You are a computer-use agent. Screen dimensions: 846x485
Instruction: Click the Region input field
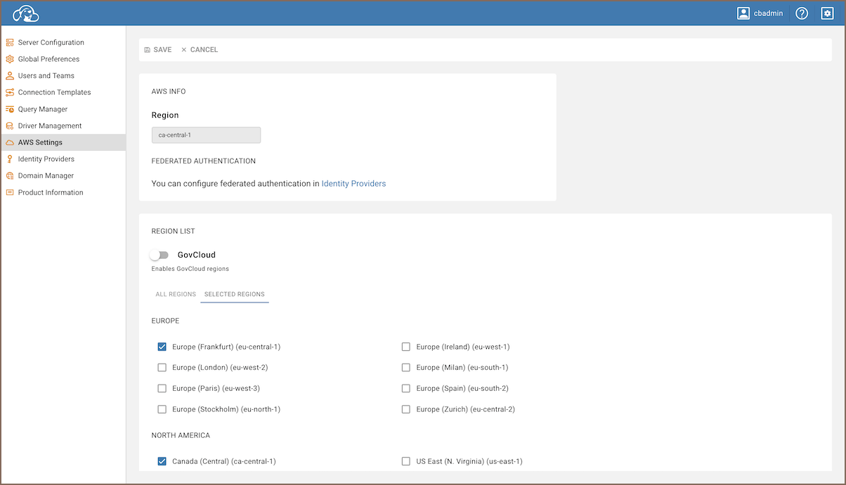206,135
